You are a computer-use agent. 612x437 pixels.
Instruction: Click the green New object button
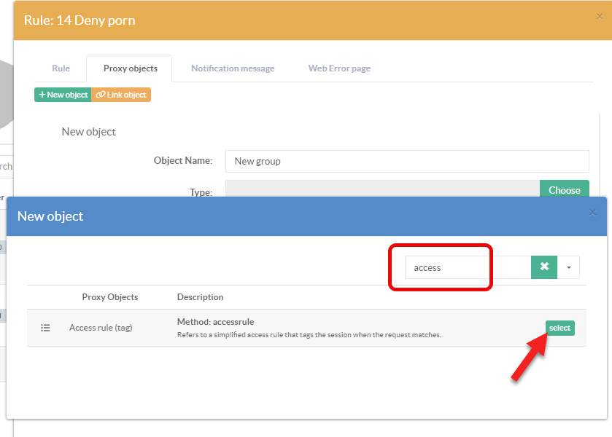63,95
